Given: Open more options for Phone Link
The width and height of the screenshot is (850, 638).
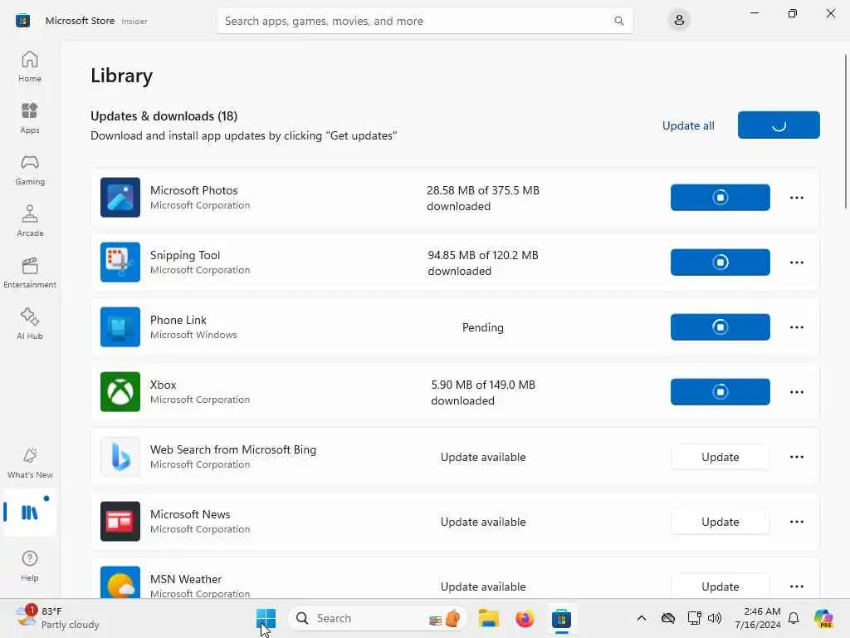Looking at the screenshot, I should tap(796, 327).
